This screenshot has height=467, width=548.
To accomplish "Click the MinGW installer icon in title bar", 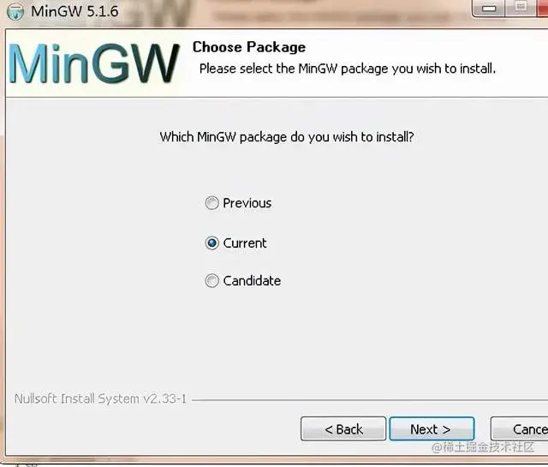I will click(x=15, y=11).
